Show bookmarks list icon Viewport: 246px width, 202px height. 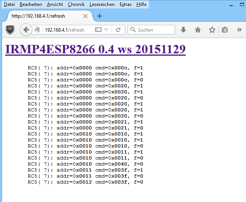225,30
